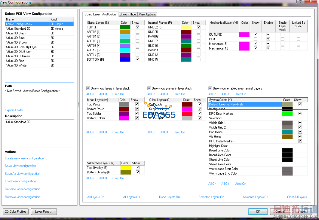Screen dimensions: 319x220
Task: Enable Show for ART03 (1) layer
Action: [138, 32]
